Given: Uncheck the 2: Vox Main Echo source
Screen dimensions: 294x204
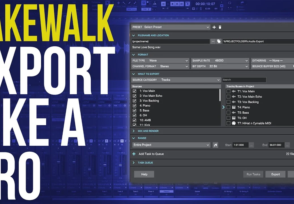Looking at the screenshot, I should pos(135,96).
